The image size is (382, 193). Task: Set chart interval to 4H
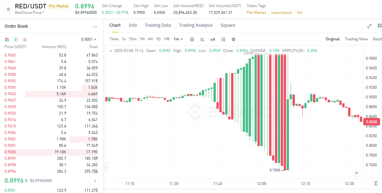(x=150, y=39)
